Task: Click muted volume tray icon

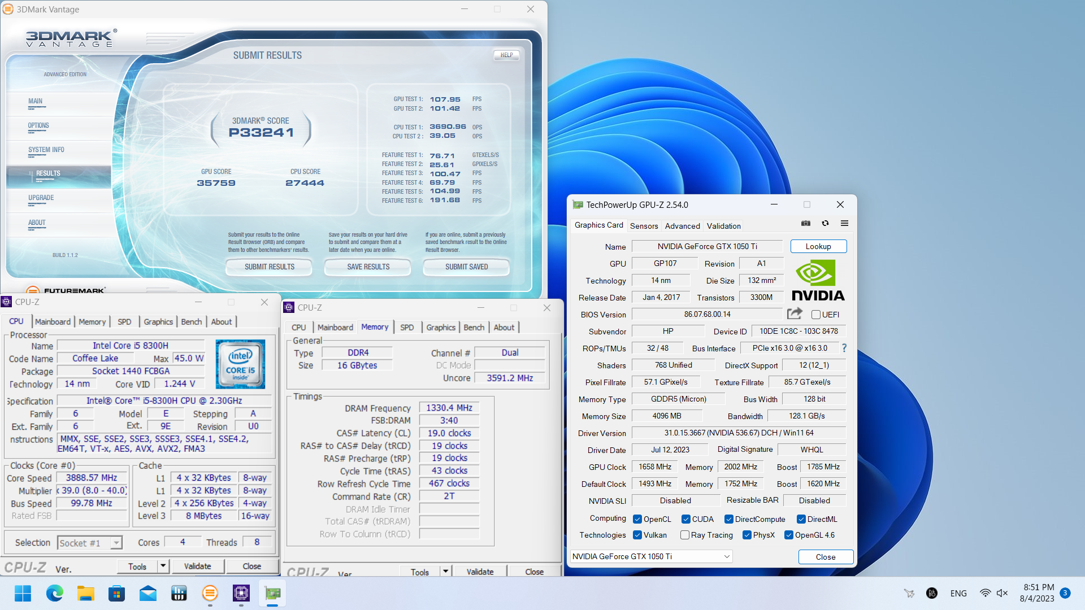Action: (1002, 593)
